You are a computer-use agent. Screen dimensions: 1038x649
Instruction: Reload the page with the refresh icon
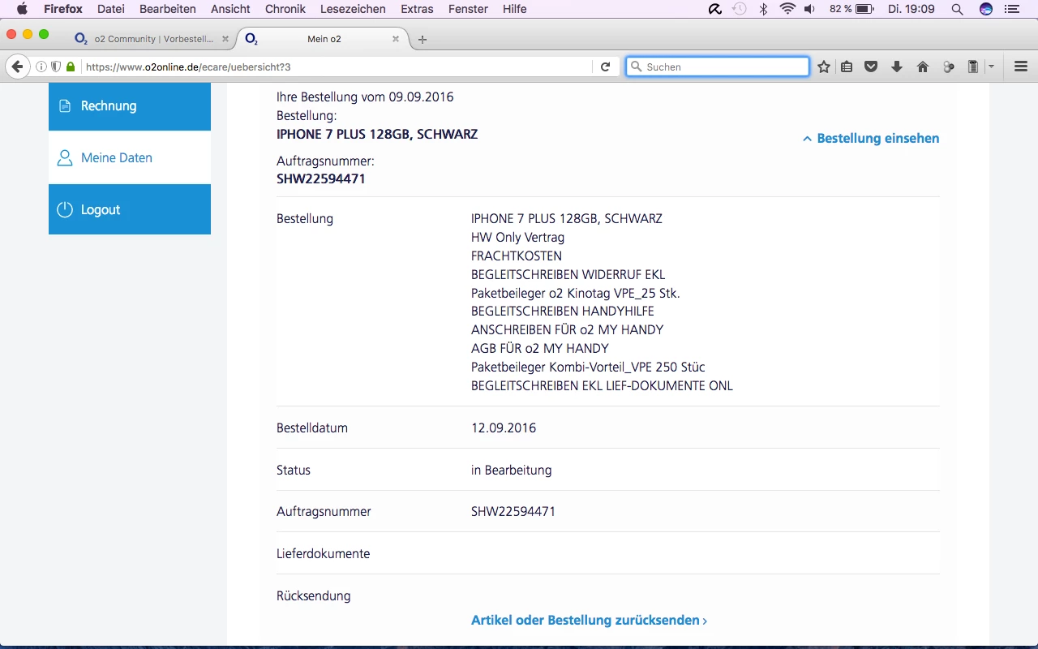[605, 67]
